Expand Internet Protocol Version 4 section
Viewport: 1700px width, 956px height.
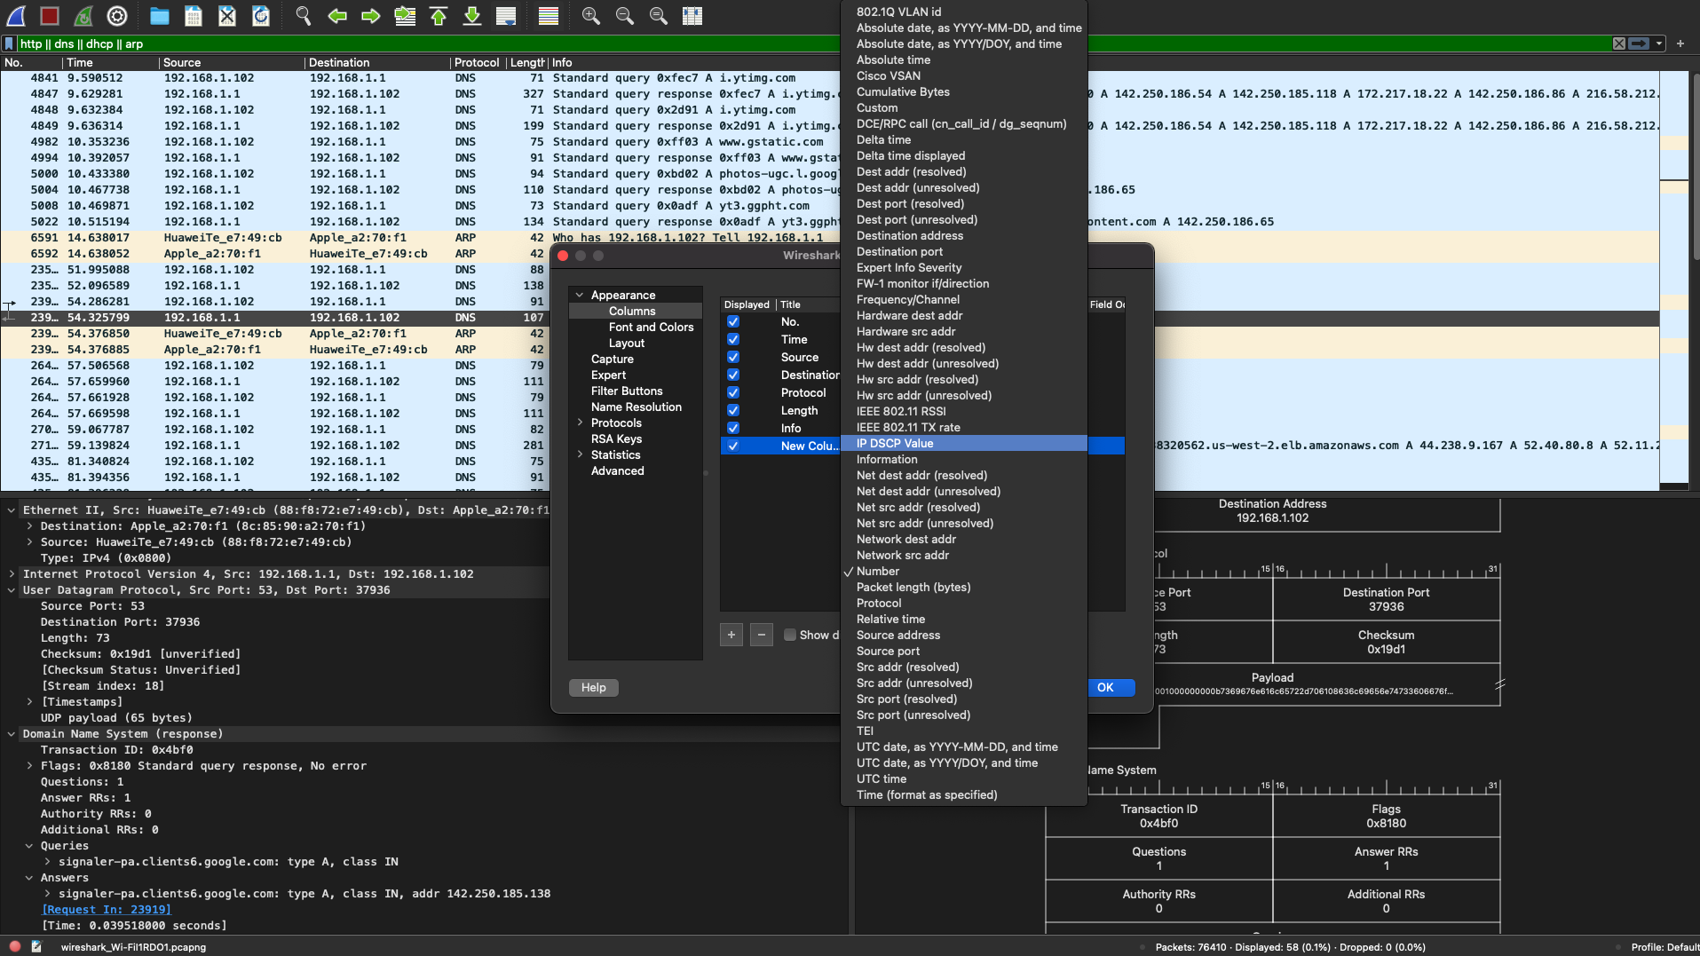[x=12, y=574]
